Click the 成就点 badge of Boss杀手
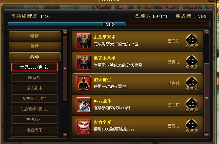This screenshot has width=219, height=144. click(192, 105)
